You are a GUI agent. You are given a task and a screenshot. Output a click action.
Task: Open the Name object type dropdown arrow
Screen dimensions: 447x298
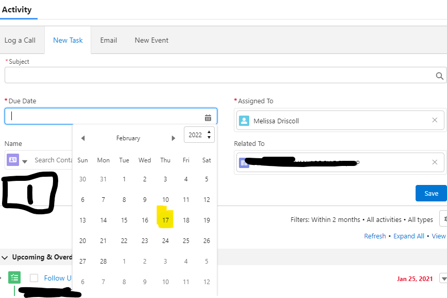click(25, 161)
